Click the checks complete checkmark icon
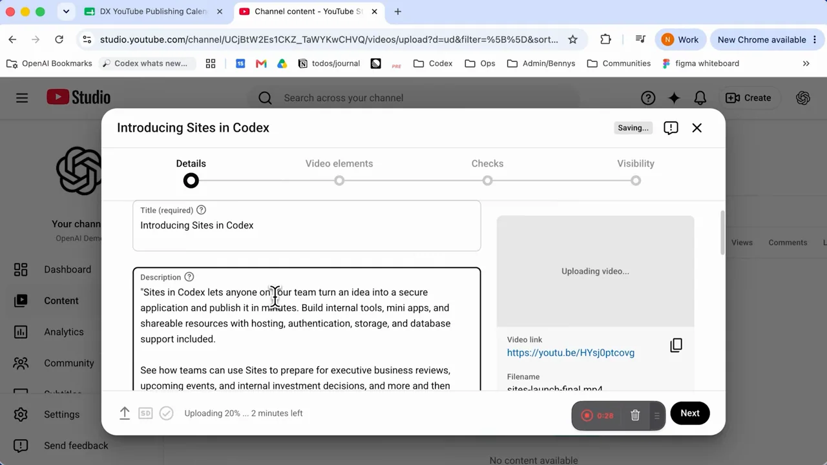The image size is (827, 465). tap(166, 413)
